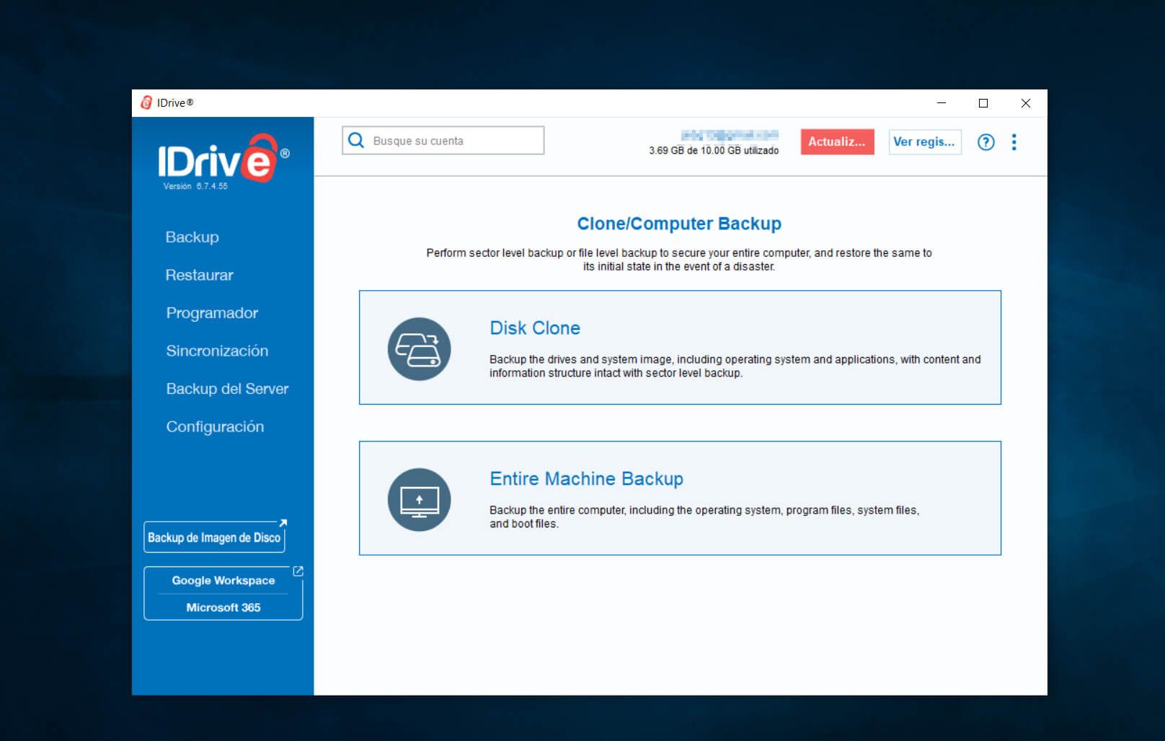
Task: Select the Disk Clone title
Action: coord(535,328)
